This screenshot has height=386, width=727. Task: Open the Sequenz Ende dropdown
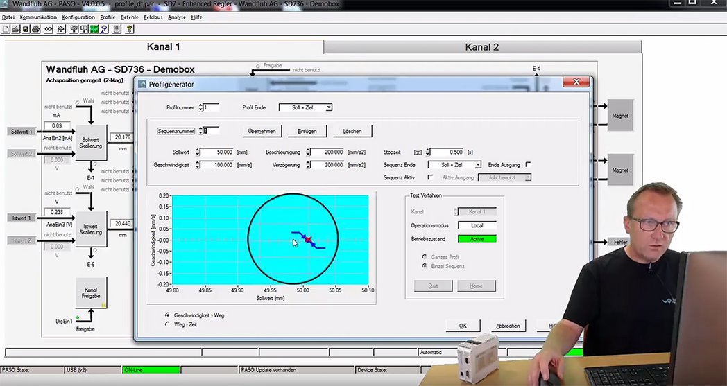[454, 165]
